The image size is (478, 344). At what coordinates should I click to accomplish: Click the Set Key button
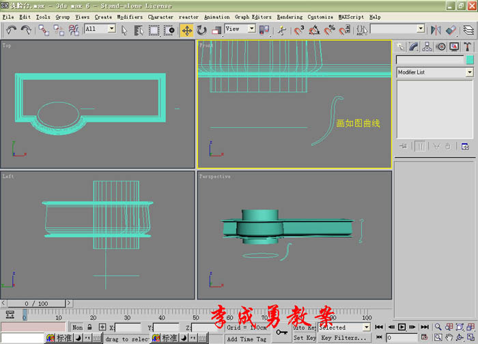point(305,338)
